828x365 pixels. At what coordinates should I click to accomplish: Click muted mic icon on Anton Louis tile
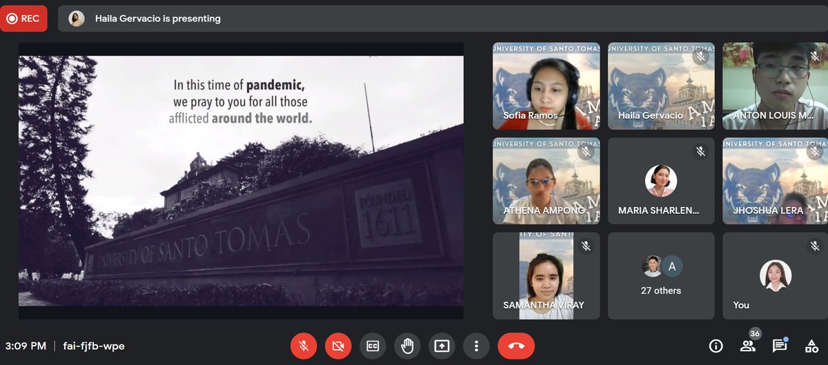[x=815, y=57]
